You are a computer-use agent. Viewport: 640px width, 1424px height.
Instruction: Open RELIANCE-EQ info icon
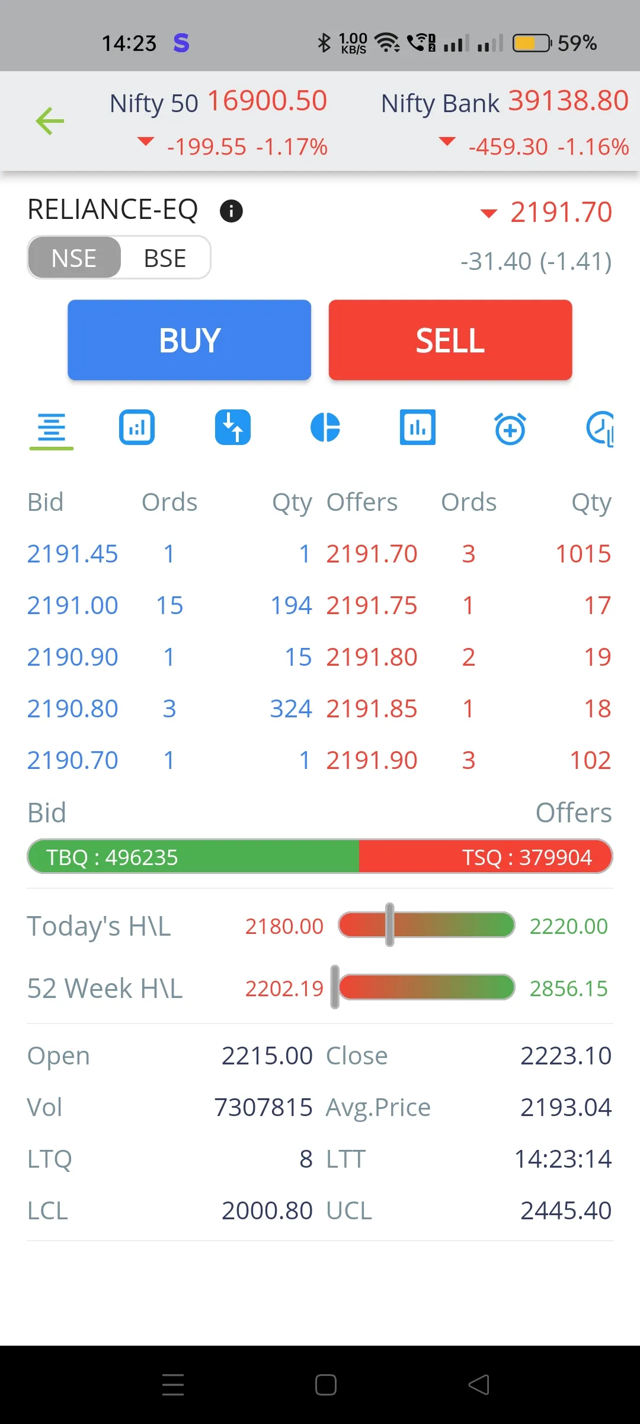[x=231, y=211]
